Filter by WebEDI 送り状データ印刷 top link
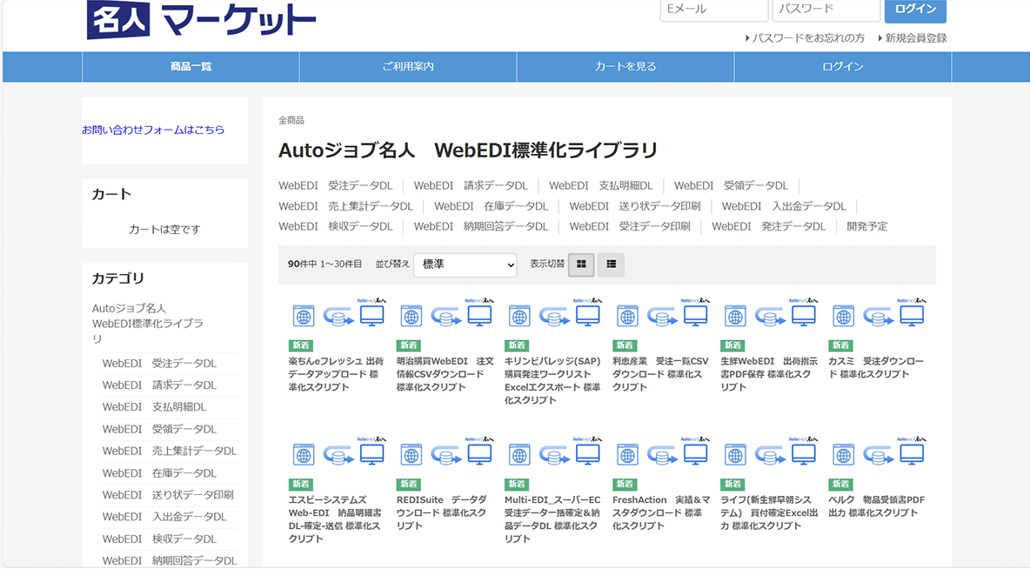The image size is (1030, 569). 635,206
